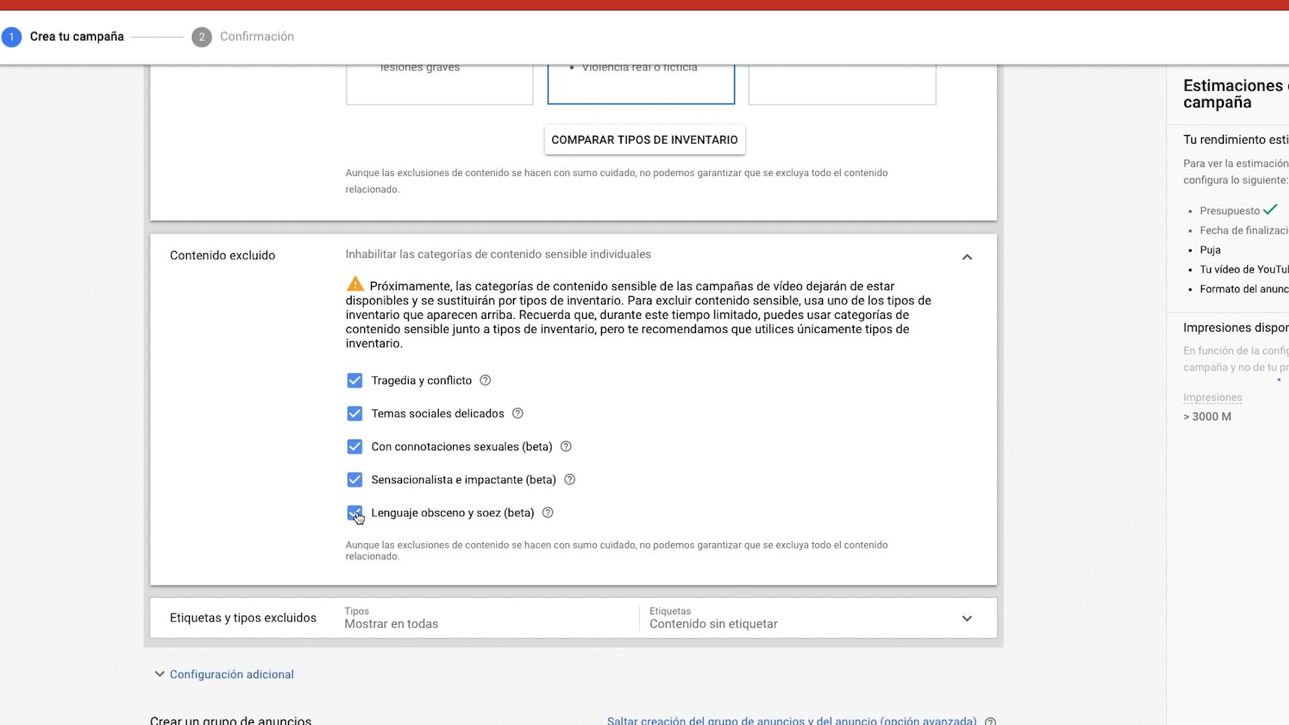
Task: Click 'Inhabilitar las categorías de contenido sensible individuales' text
Action: [498, 254]
